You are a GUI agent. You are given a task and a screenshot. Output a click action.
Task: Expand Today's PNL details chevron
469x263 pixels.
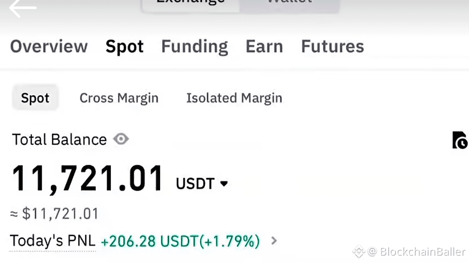click(274, 240)
